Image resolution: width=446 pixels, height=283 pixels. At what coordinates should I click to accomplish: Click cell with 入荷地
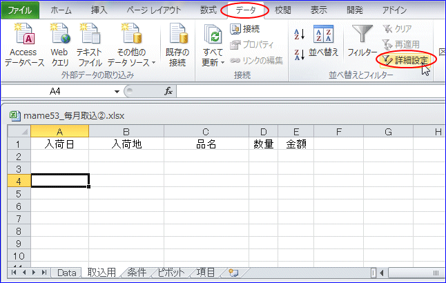[126, 144]
